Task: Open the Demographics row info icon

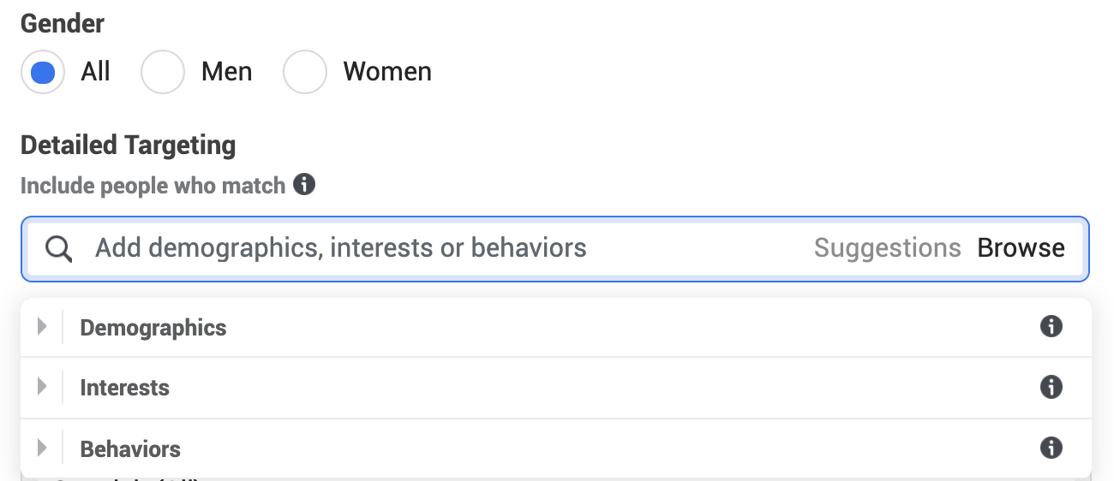Action: point(1051,326)
